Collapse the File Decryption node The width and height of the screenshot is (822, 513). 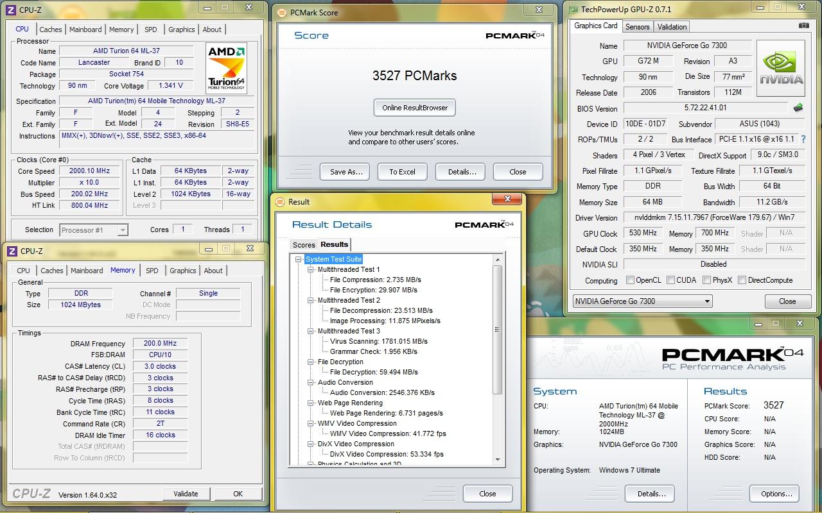tap(311, 362)
